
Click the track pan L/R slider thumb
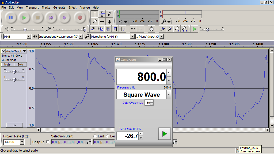click(14, 80)
